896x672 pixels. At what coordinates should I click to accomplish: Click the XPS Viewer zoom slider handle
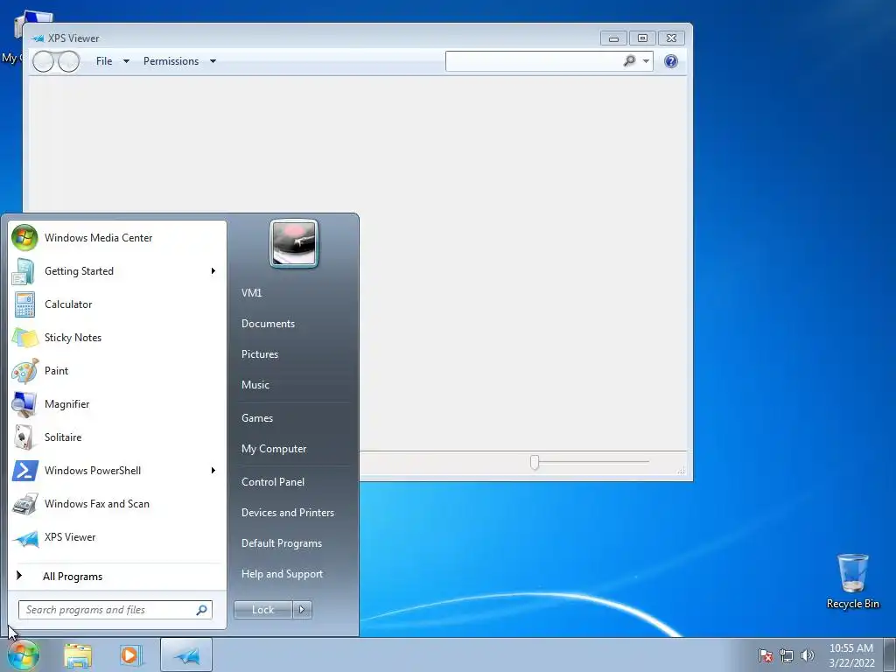(x=535, y=462)
